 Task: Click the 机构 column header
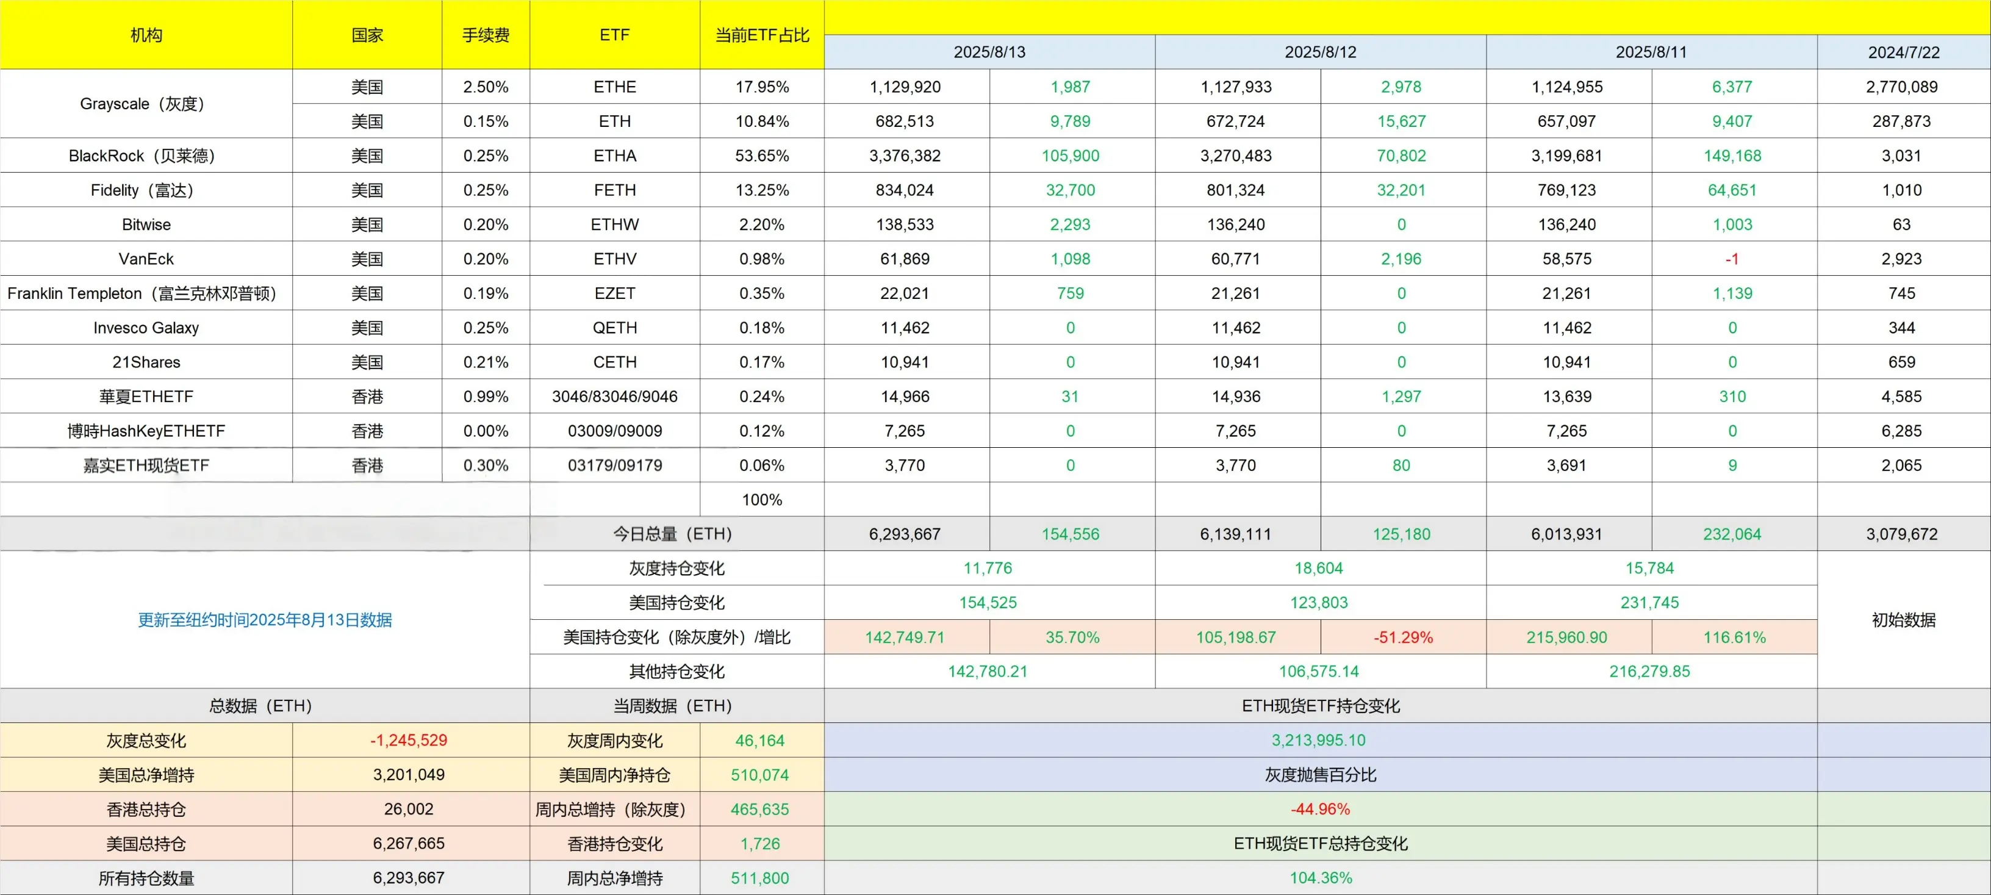point(146,35)
